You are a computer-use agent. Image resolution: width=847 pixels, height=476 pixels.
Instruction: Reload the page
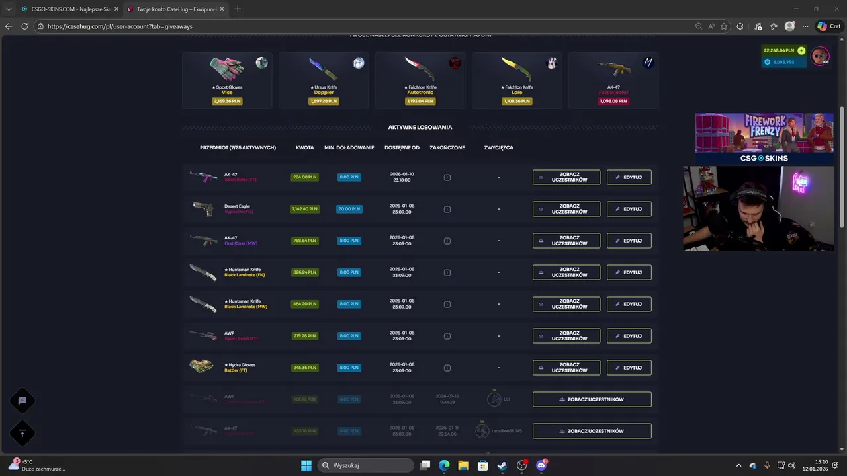24,26
